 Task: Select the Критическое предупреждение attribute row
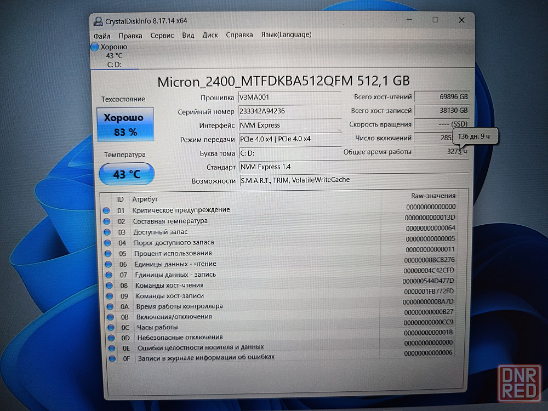(279, 209)
